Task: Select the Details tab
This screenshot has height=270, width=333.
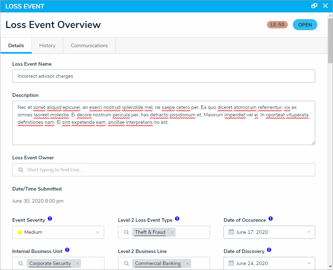Action: (x=16, y=46)
